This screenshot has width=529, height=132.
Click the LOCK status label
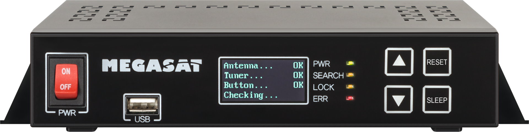[x=323, y=87]
